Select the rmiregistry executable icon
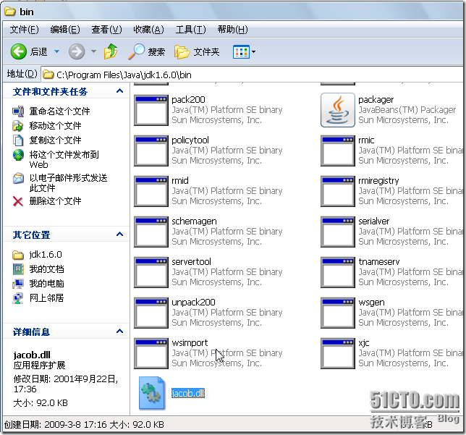The image size is (466, 435). (338, 191)
